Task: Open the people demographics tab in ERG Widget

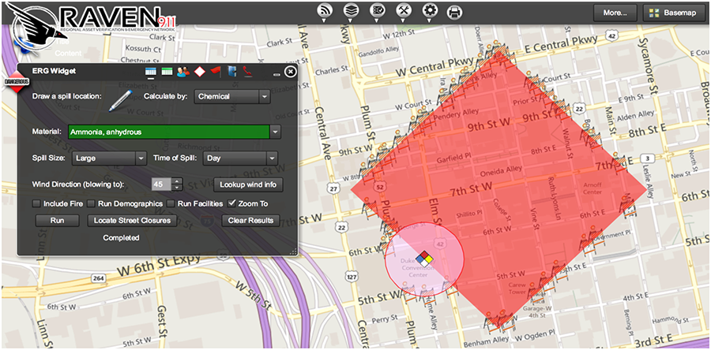Action: (183, 72)
